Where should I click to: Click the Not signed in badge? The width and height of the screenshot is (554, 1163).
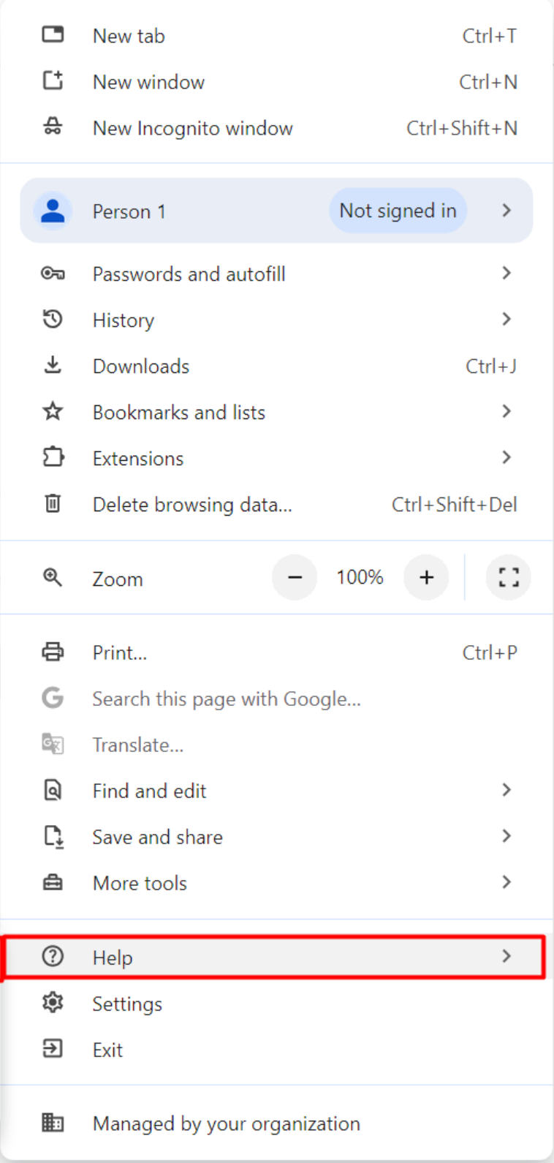click(398, 211)
